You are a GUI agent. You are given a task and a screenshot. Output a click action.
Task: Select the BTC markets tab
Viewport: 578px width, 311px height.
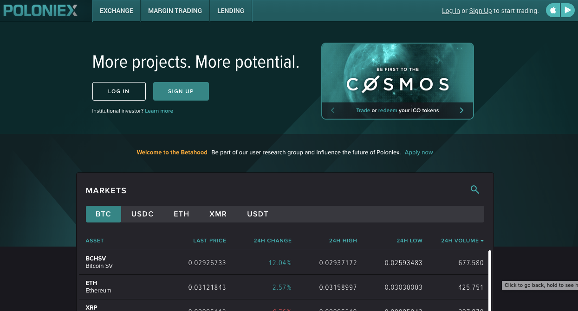point(104,214)
